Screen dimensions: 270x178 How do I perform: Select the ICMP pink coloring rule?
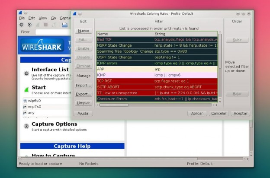click(x=157, y=75)
